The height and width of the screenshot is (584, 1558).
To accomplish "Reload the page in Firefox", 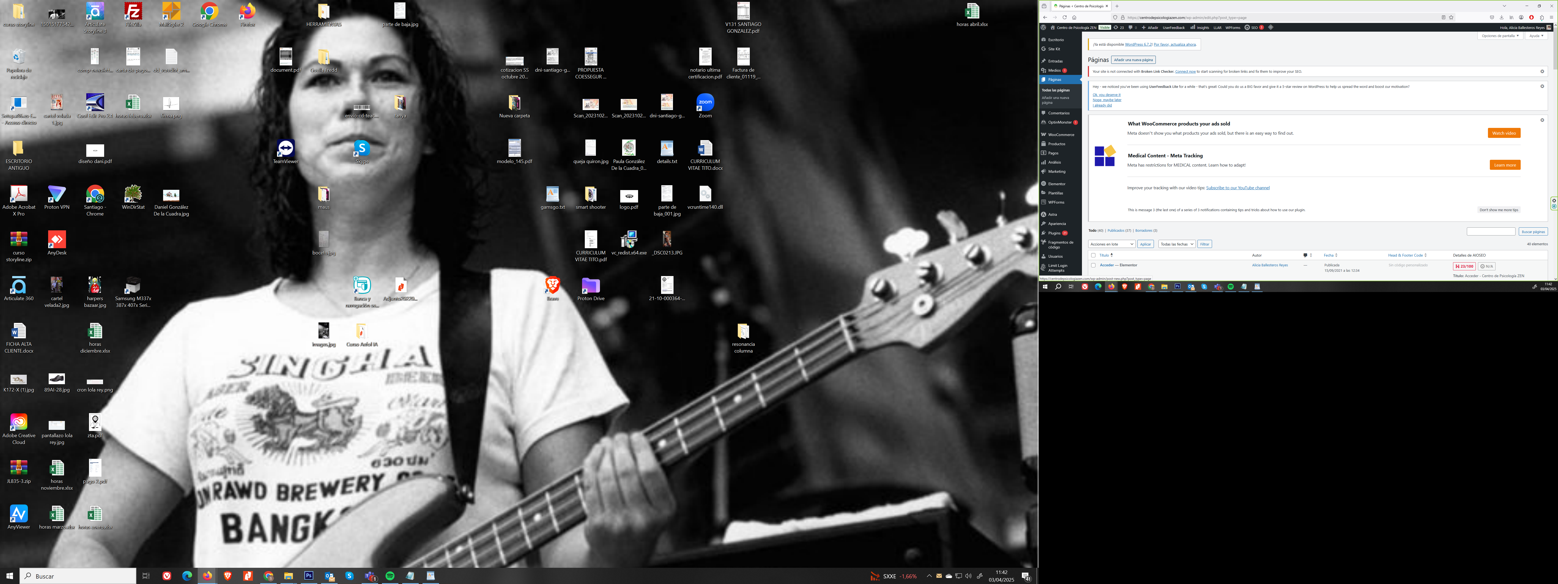I will [1064, 18].
